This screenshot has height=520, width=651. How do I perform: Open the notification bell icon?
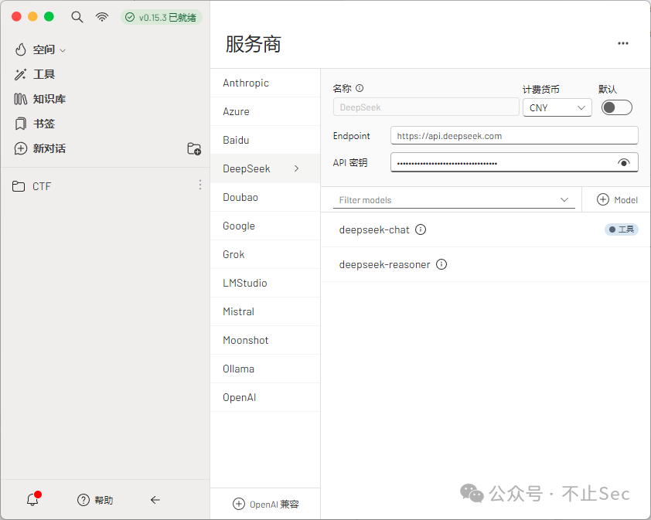point(32,500)
